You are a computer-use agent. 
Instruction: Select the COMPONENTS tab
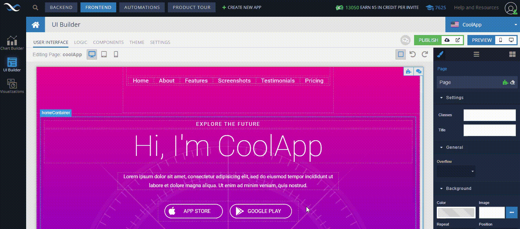[108, 42]
